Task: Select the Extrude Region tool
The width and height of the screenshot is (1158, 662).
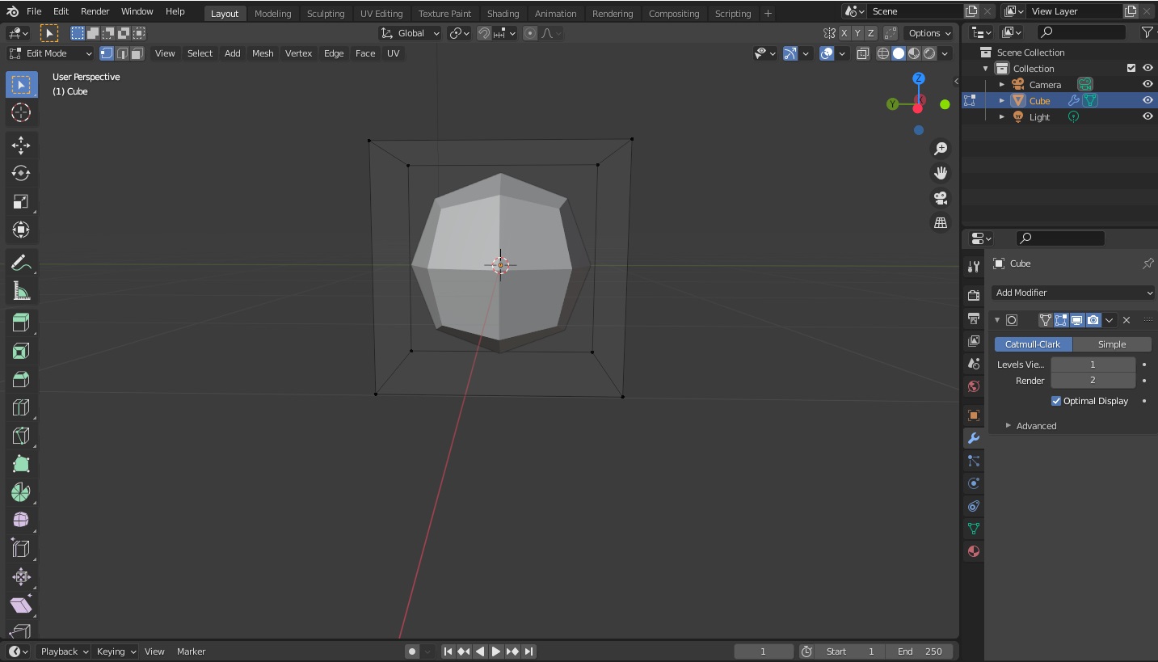Action: [21, 323]
